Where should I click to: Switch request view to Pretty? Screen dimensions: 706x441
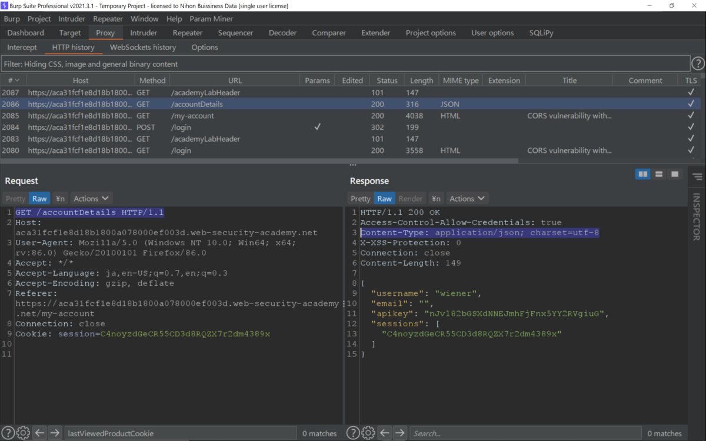pyautogui.click(x=16, y=199)
